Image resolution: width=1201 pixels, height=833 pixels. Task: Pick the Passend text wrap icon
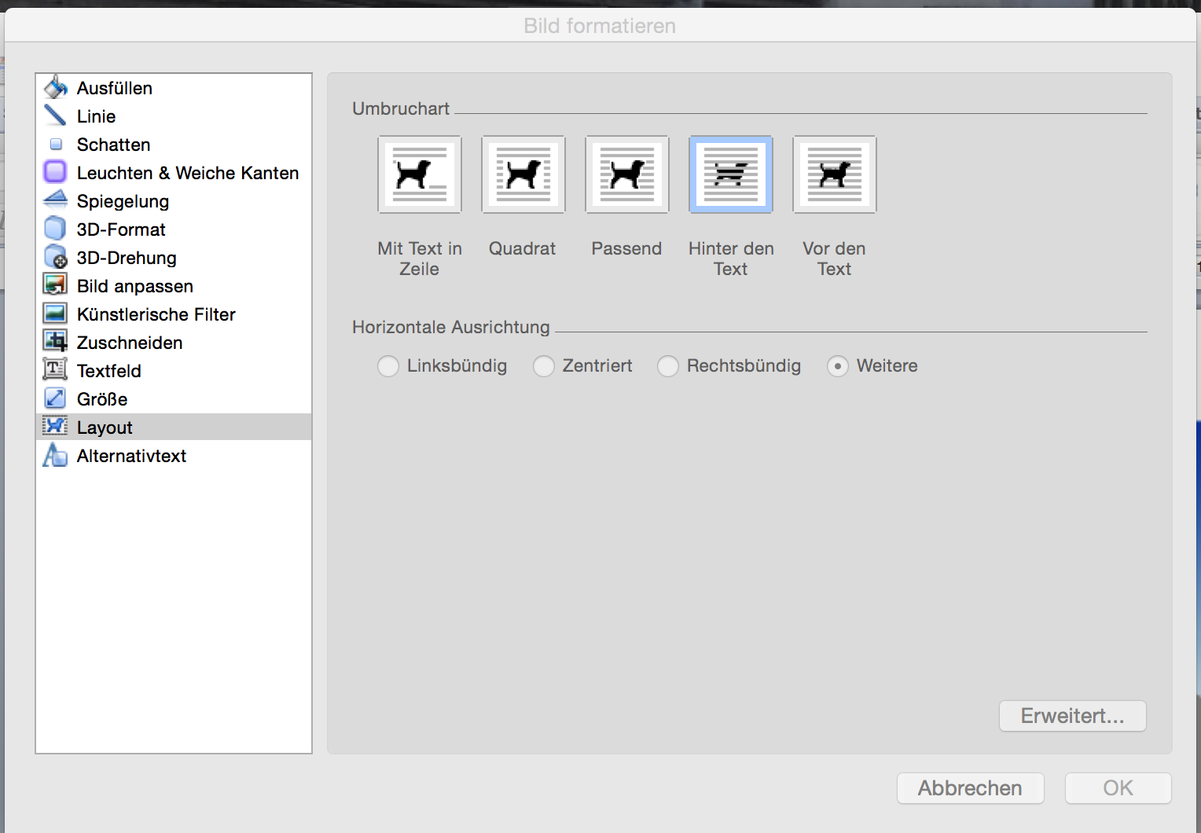point(626,174)
